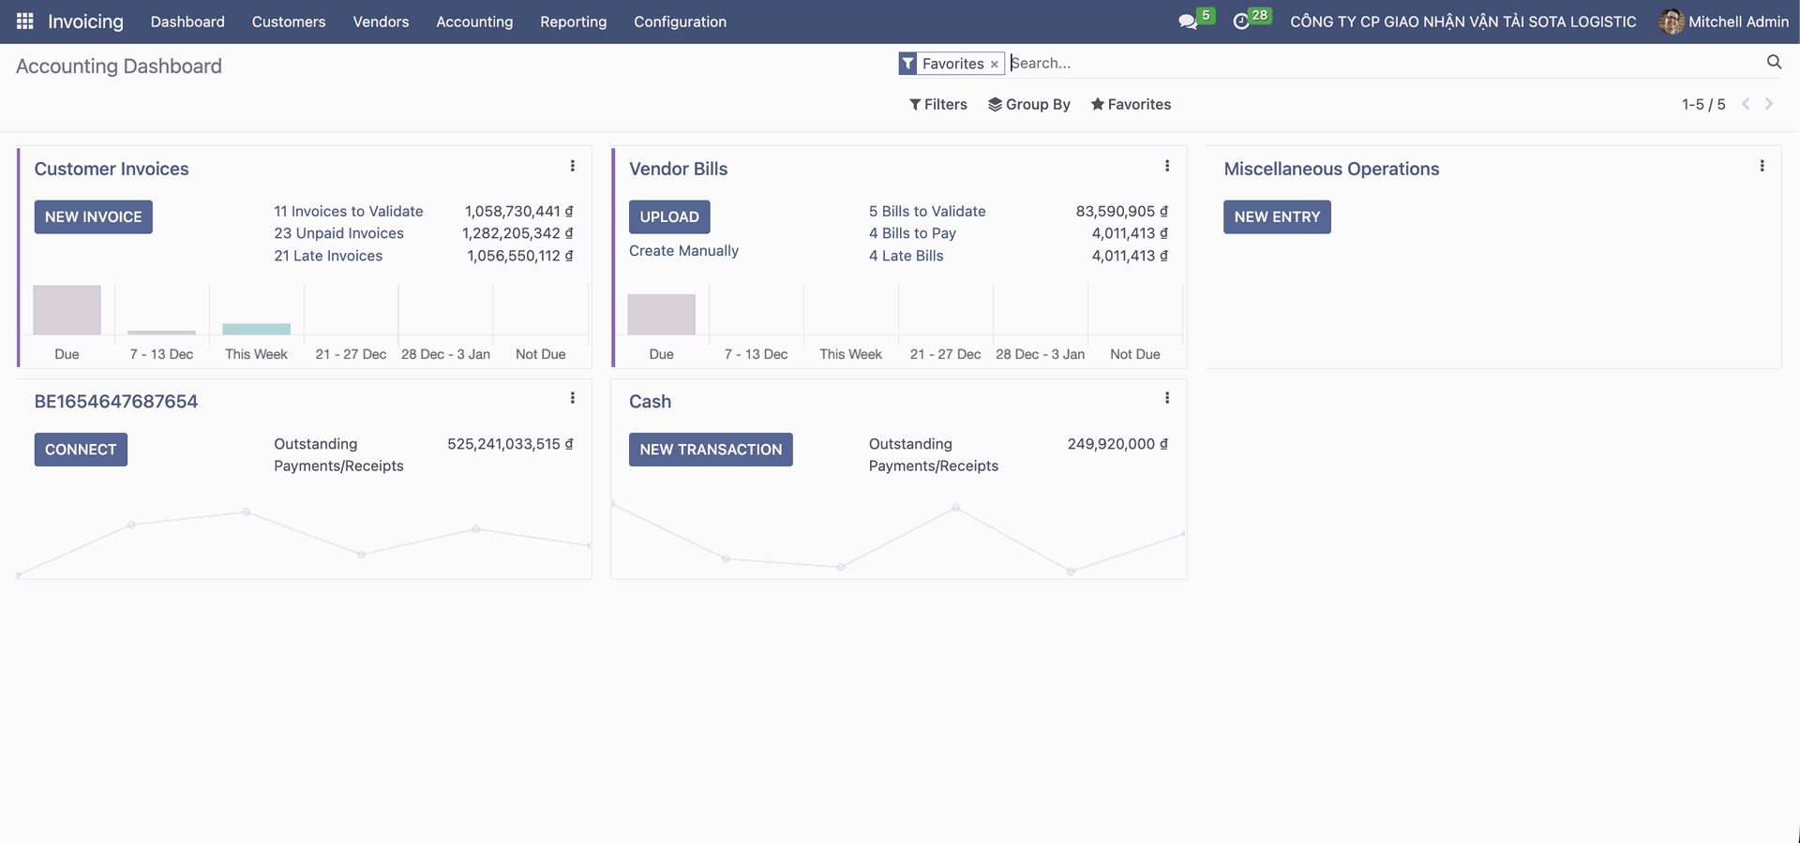This screenshot has height=843, width=1800.
Task: Open Cash card kebab menu
Action: (x=1167, y=398)
